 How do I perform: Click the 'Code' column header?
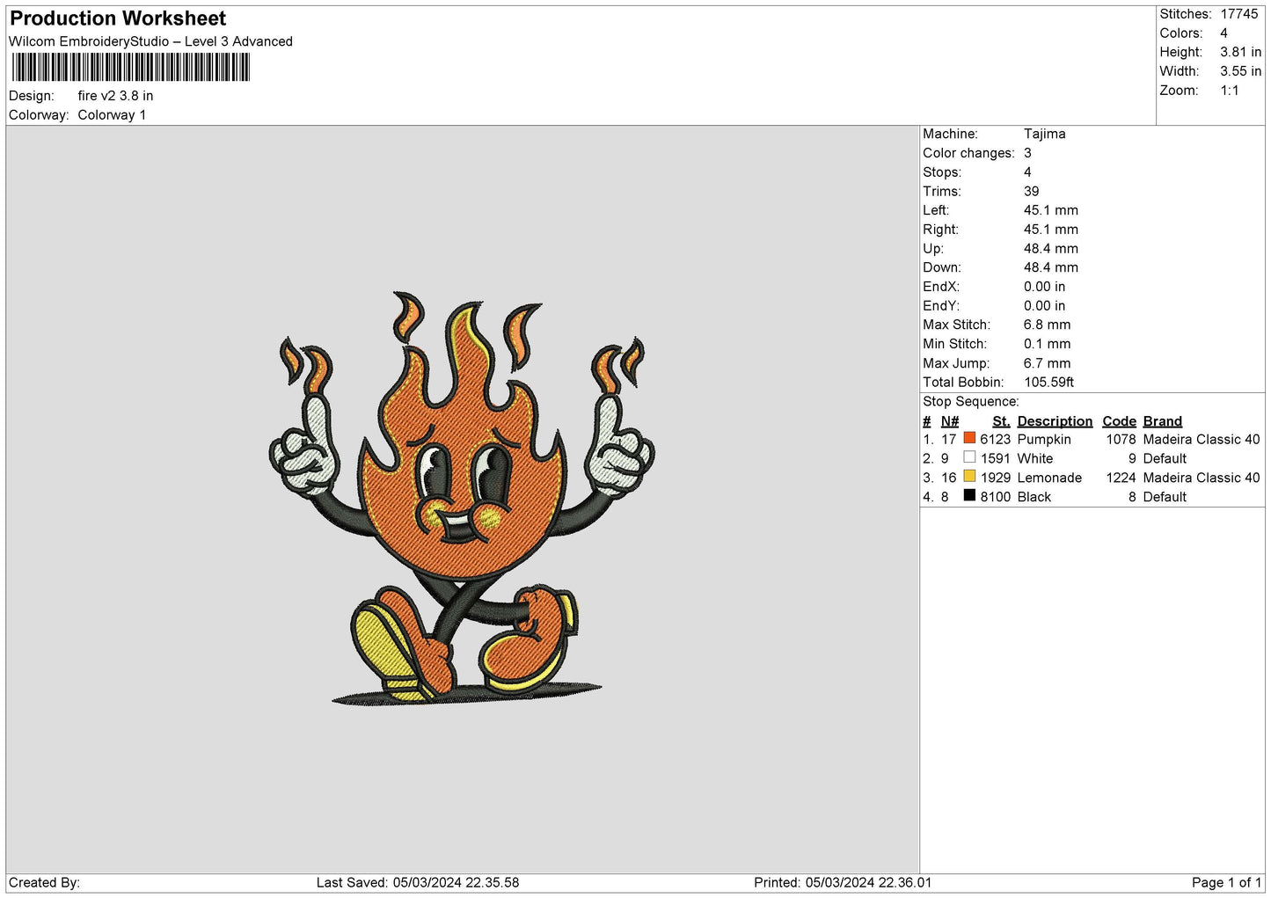[x=1119, y=421]
